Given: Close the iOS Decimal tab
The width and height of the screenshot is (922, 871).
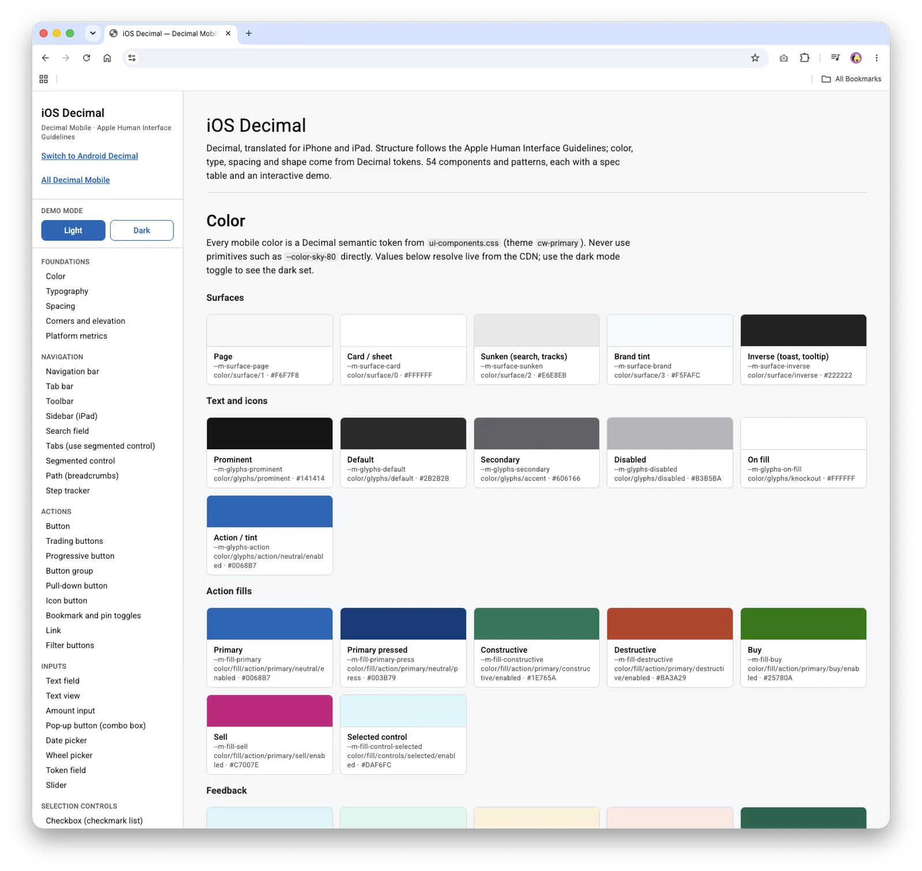Looking at the screenshot, I should (228, 33).
